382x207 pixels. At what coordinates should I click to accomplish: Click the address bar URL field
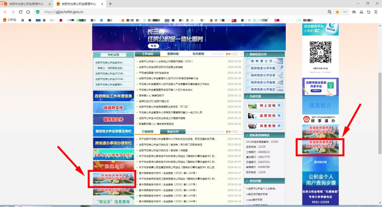(x=177, y=12)
